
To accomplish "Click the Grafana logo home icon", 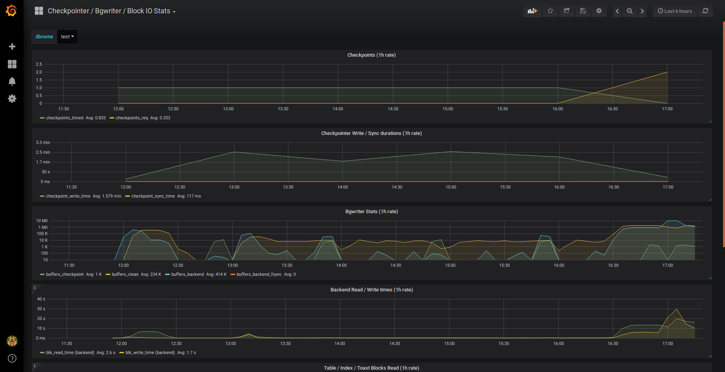I will [11, 11].
